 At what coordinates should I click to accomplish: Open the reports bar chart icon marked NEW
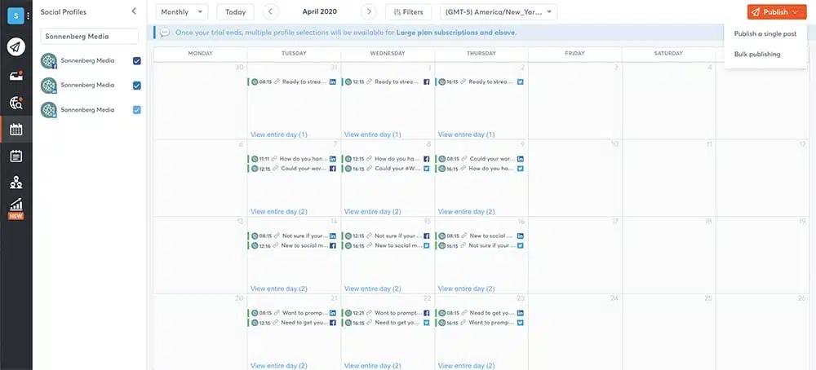tap(16, 209)
